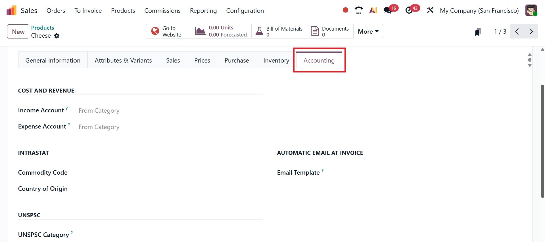
Task: Open the AI assistant icon
Action: click(x=373, y=10)
